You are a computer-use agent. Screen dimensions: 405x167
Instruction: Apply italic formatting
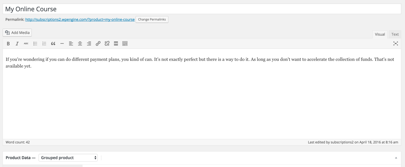17,44
